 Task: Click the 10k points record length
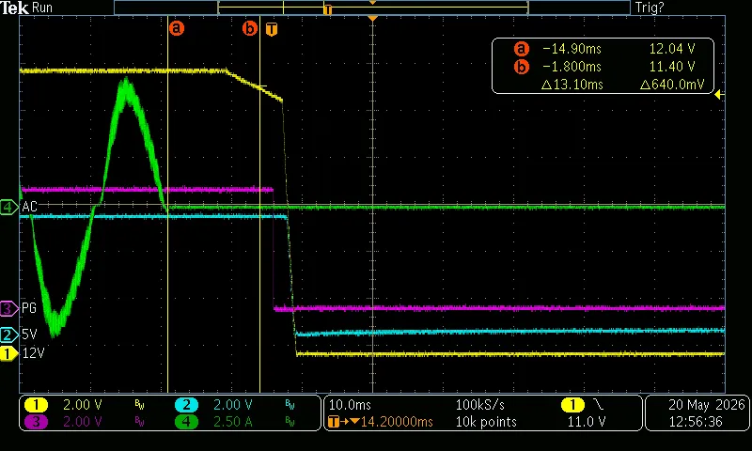(x=486, y=422)
